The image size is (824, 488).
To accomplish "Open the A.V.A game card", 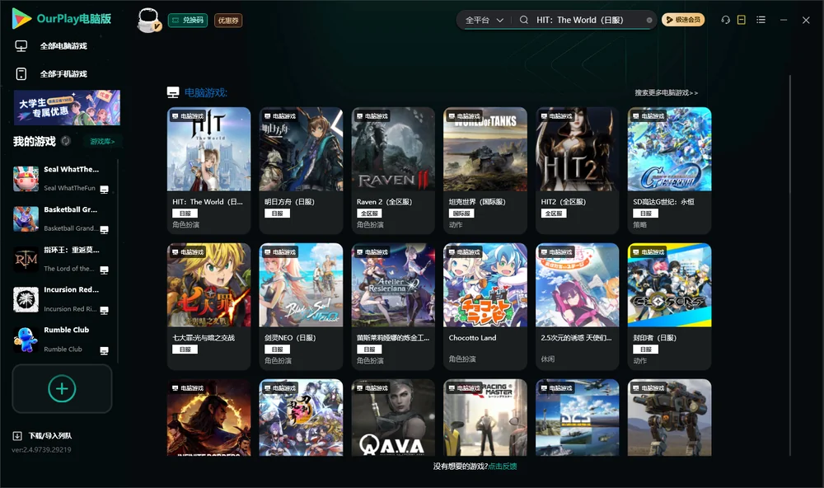I will point(393,418).
